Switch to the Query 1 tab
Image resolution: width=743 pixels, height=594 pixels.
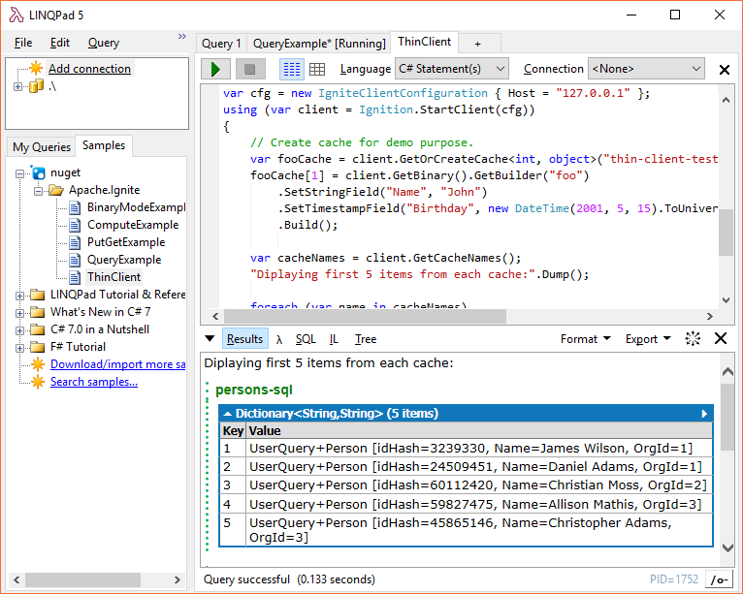click(x=221, y=44)
